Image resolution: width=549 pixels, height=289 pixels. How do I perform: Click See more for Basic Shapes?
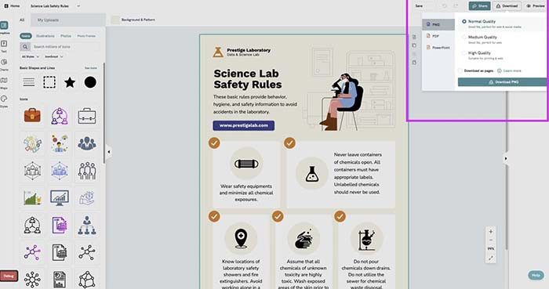(x=91, y=68)
